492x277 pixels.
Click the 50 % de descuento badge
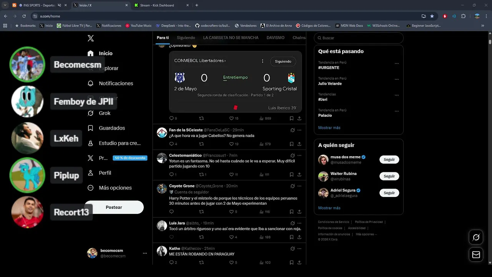[130, 158]
